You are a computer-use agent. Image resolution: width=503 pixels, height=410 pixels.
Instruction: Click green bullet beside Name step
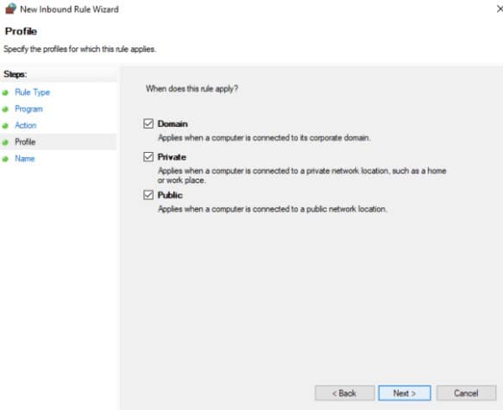(x=5, y=159)
